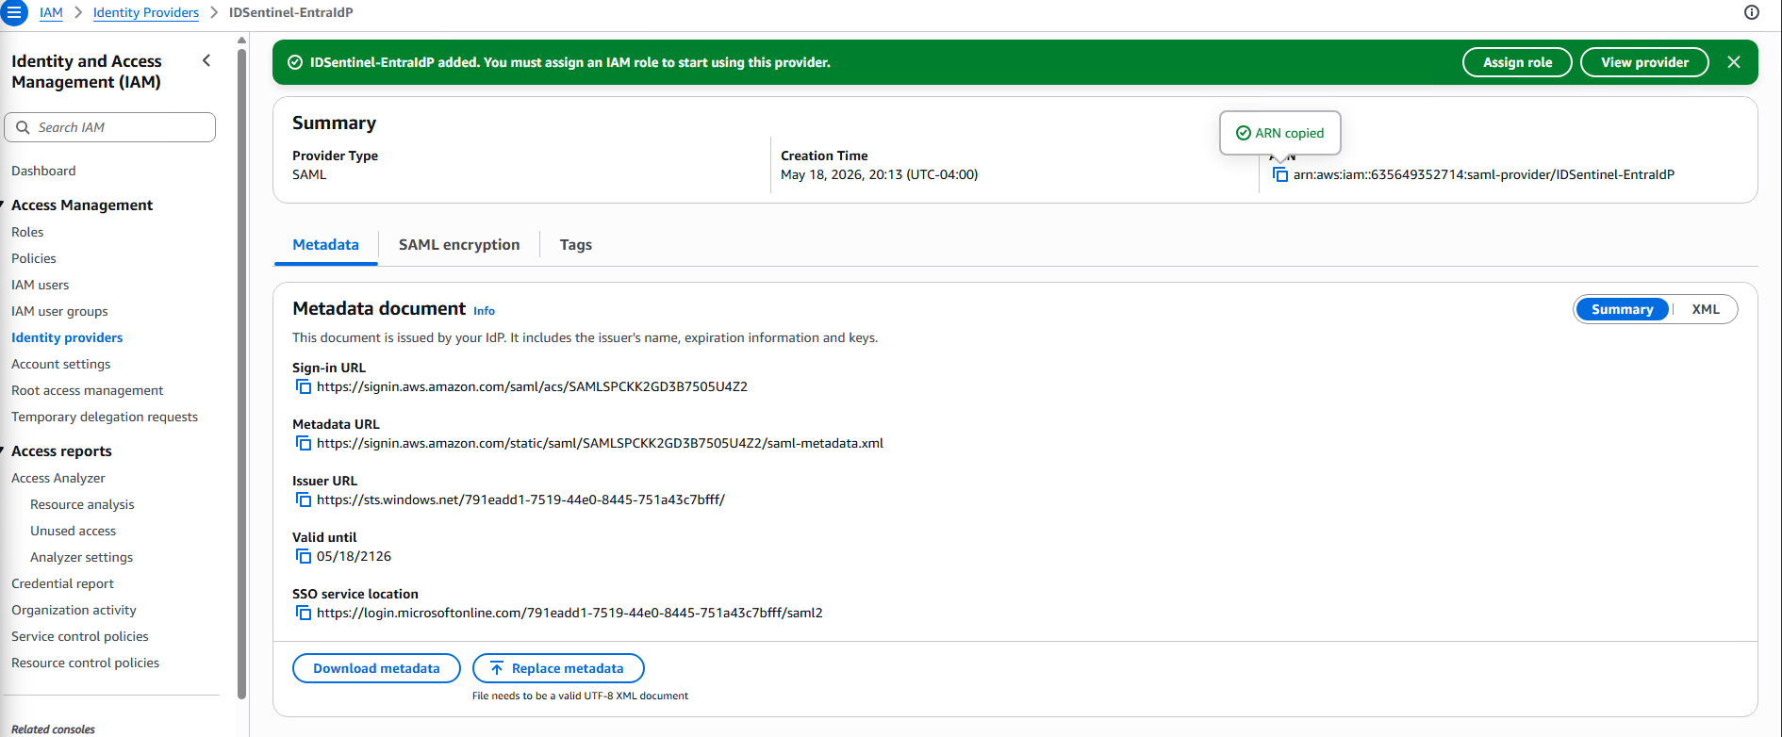The width and height of the screenshot is (1782, 737).
Task: Copy the SSO service location URL
Action: (304, 613)
